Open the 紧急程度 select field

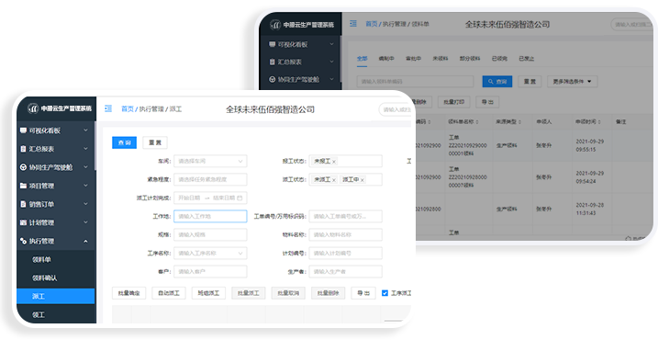[x=210, y=179]
